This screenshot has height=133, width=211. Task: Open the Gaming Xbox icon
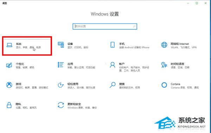pyautogui.click(x=9, y=85)
